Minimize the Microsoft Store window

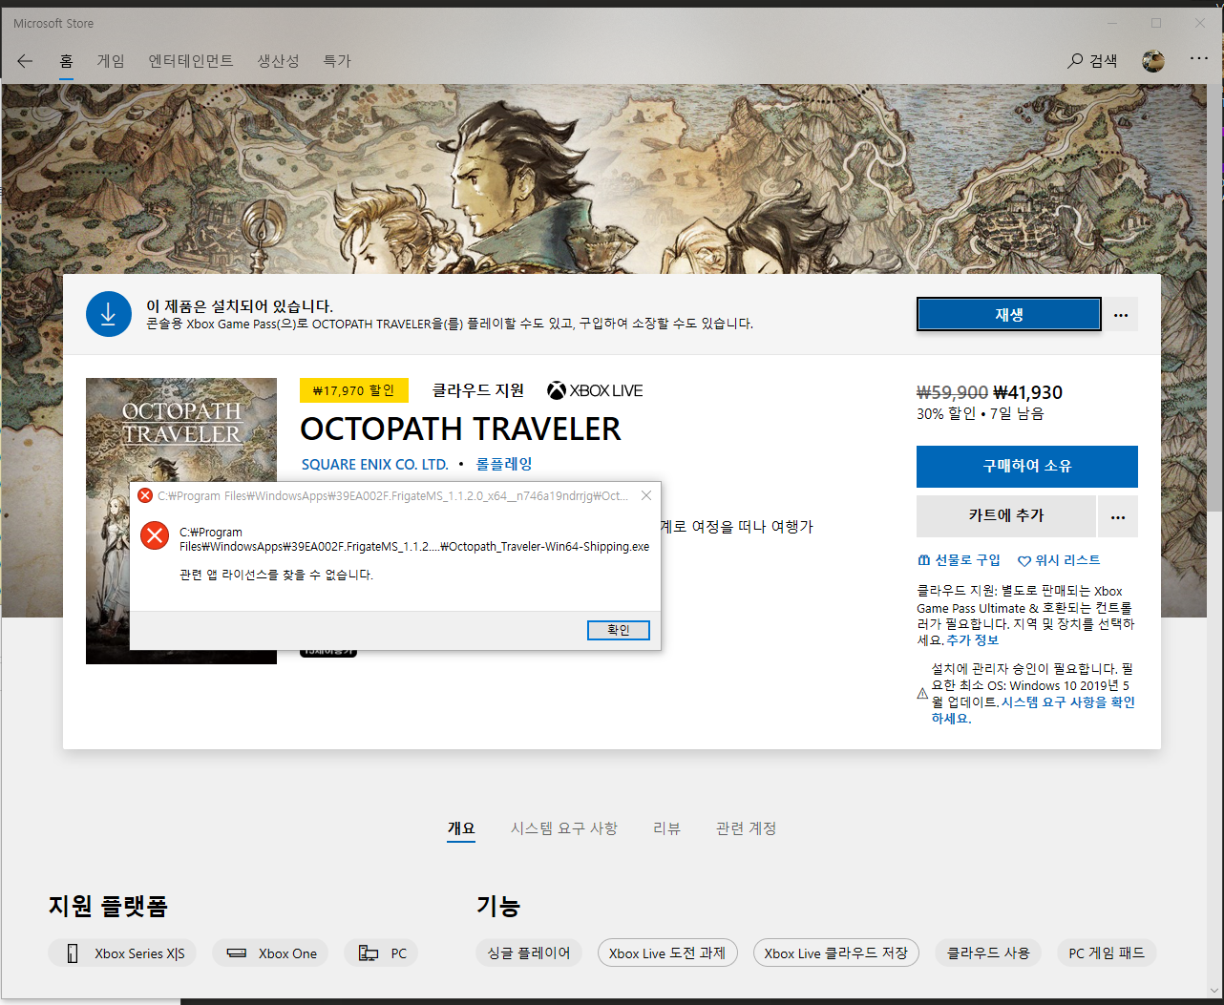click(1112, 23)
